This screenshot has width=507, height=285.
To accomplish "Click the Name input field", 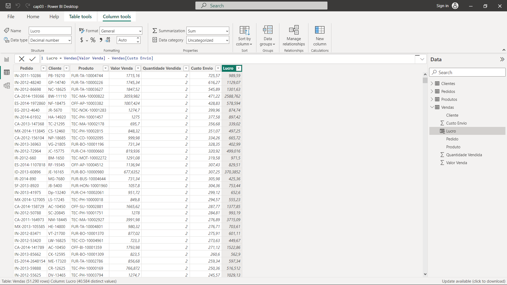I will [x=50, y=31].
